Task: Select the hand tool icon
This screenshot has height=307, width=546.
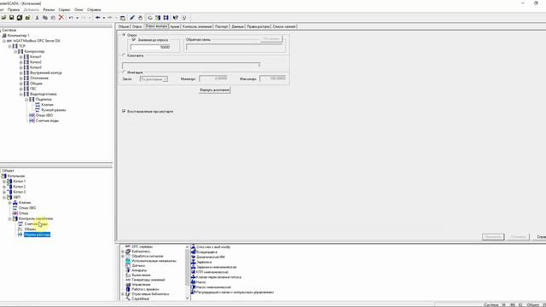Action: [140, 17]
